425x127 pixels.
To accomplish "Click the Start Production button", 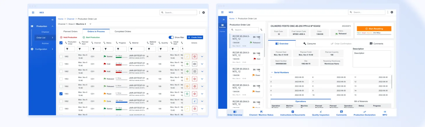I will click(x=91, y=37).
